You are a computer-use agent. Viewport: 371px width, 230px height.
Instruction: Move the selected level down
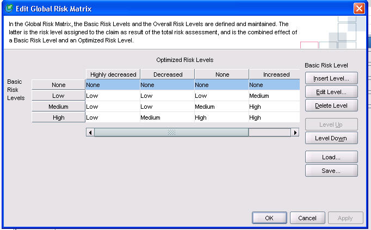331,138
